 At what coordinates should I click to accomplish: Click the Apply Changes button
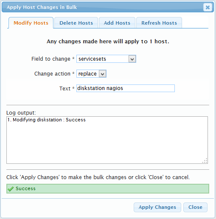pos(157,207)
